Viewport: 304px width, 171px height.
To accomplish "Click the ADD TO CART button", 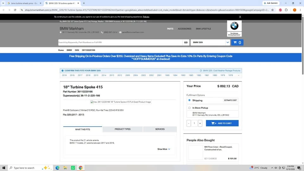I will pyautogui.click(x=222, y=123).
